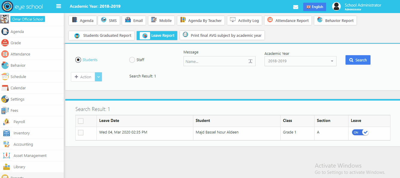Open the Academic Year 2018-2019 dropdown

[x=301, y=61]
